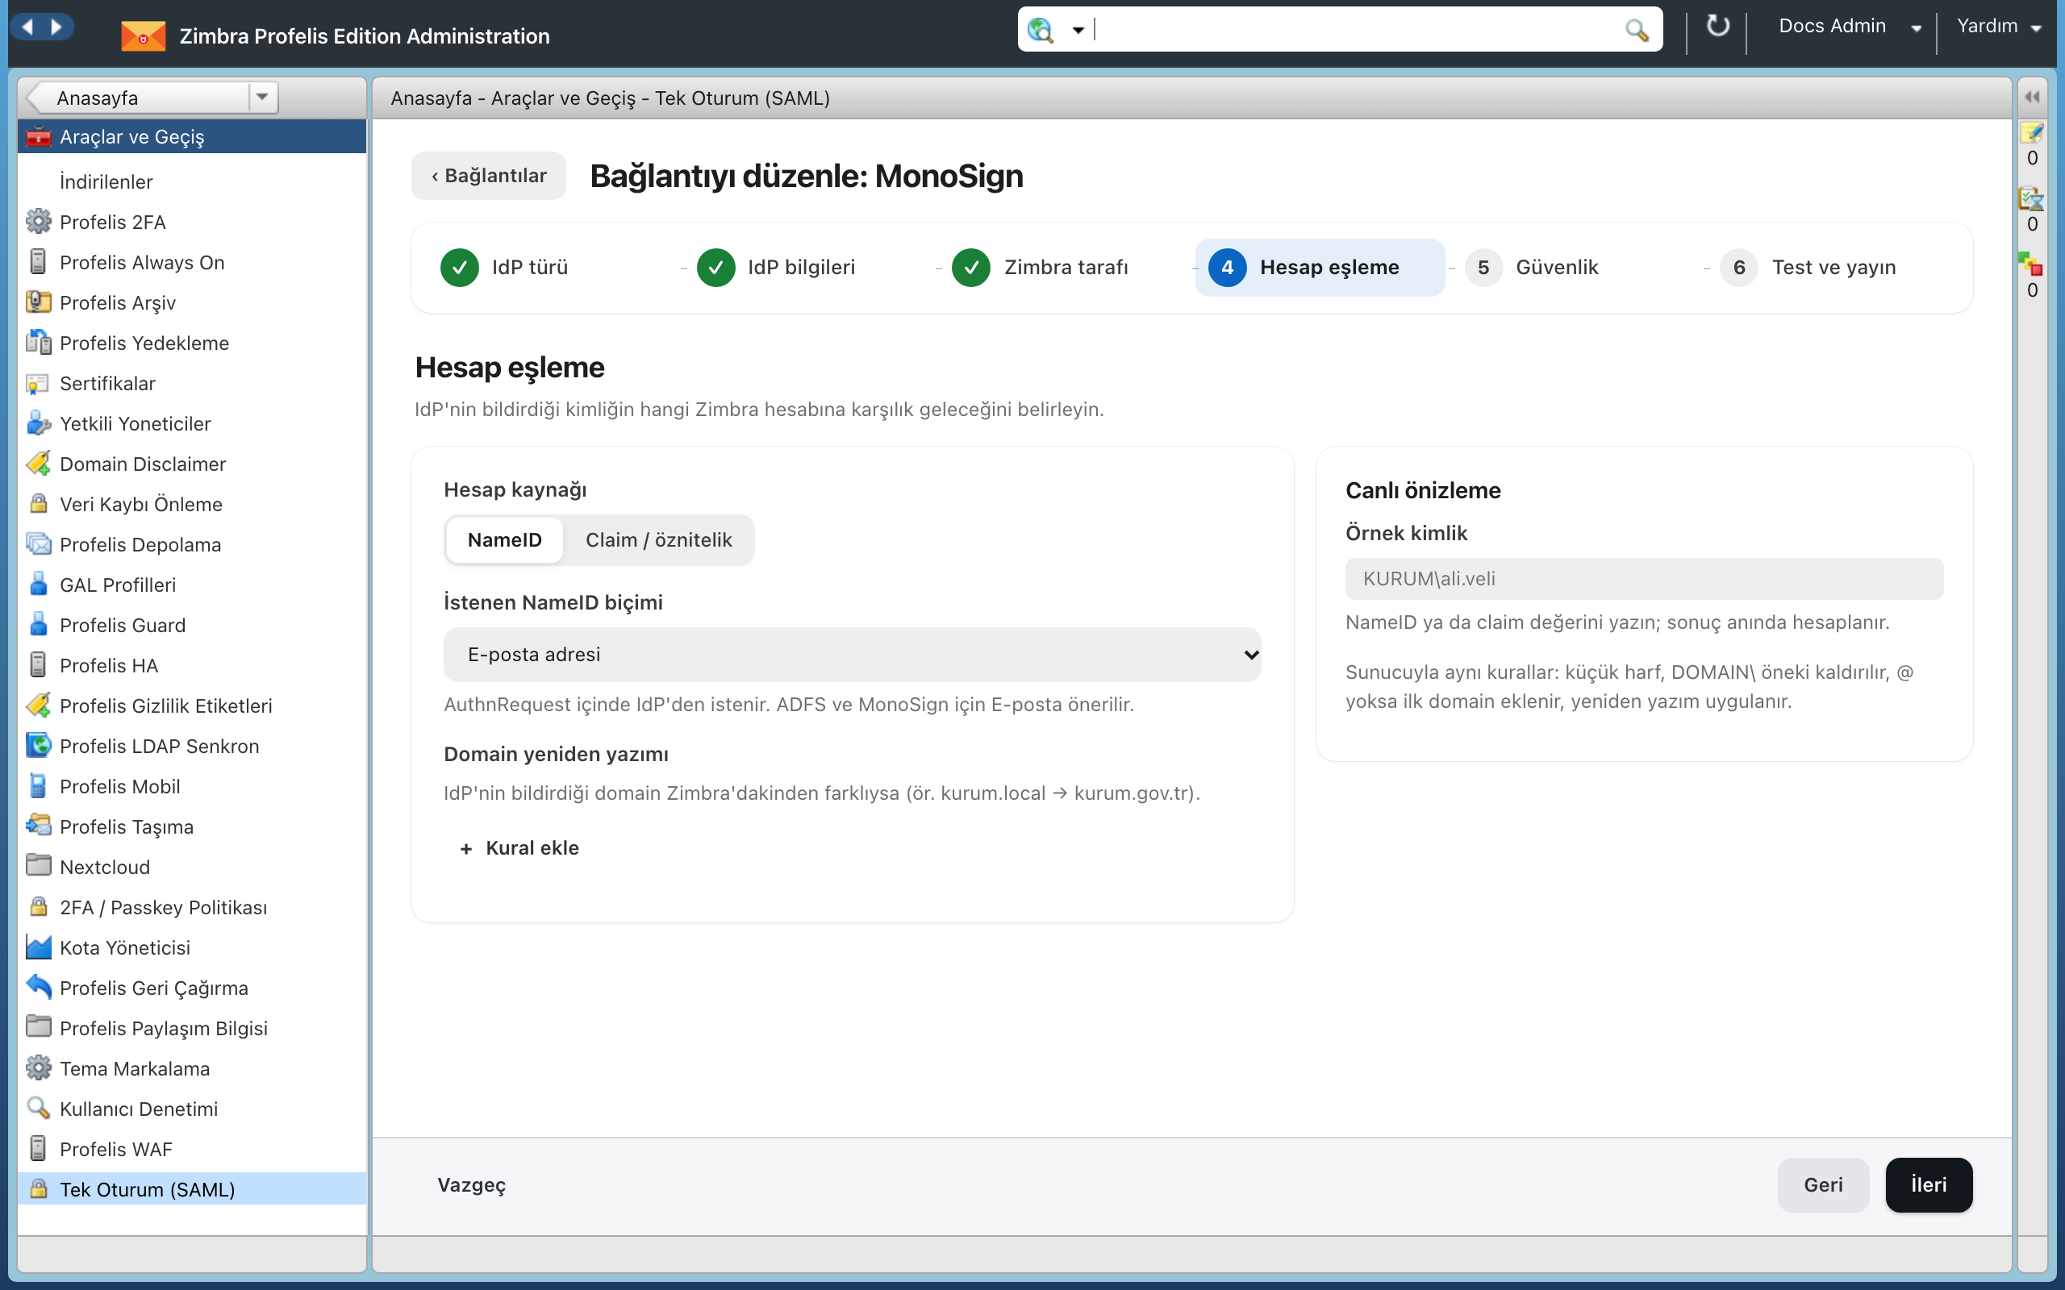
Task: Click the back navigation arrow
Action: coord(28,27)
